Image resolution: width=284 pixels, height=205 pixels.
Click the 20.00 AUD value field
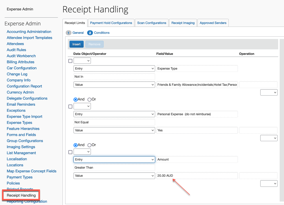(x=197, y=176)
